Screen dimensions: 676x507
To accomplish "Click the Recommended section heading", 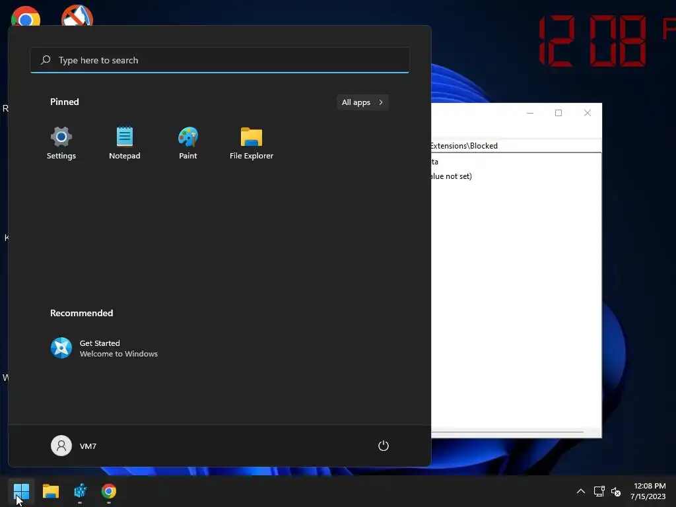I will (x=81, y=313).
